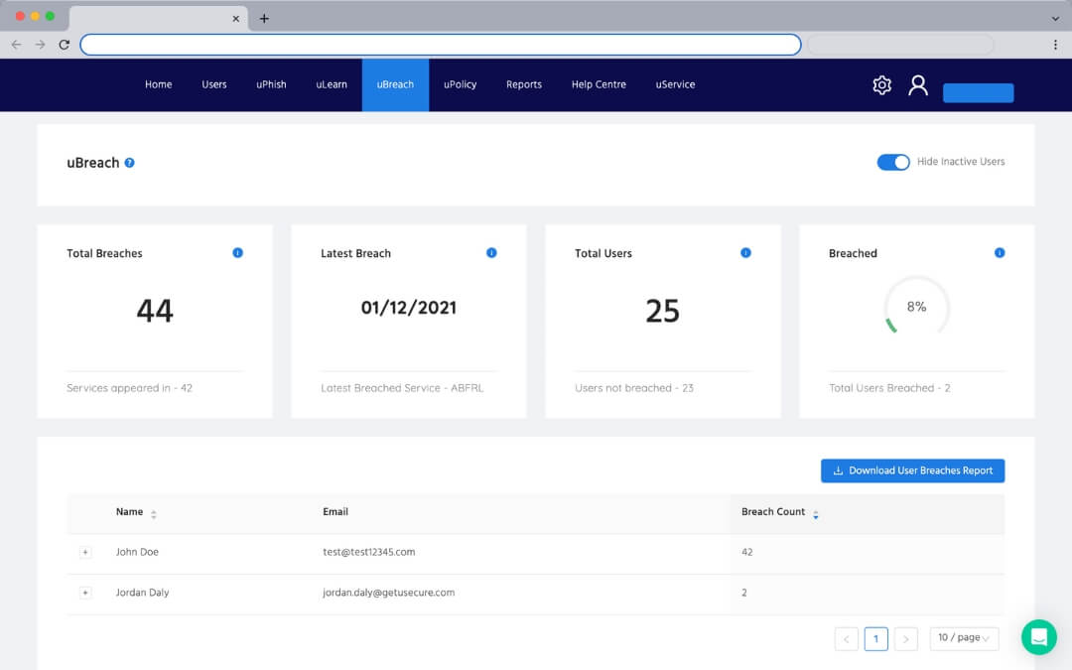Open the 10 / page dropdown

[x=964, y=638]
